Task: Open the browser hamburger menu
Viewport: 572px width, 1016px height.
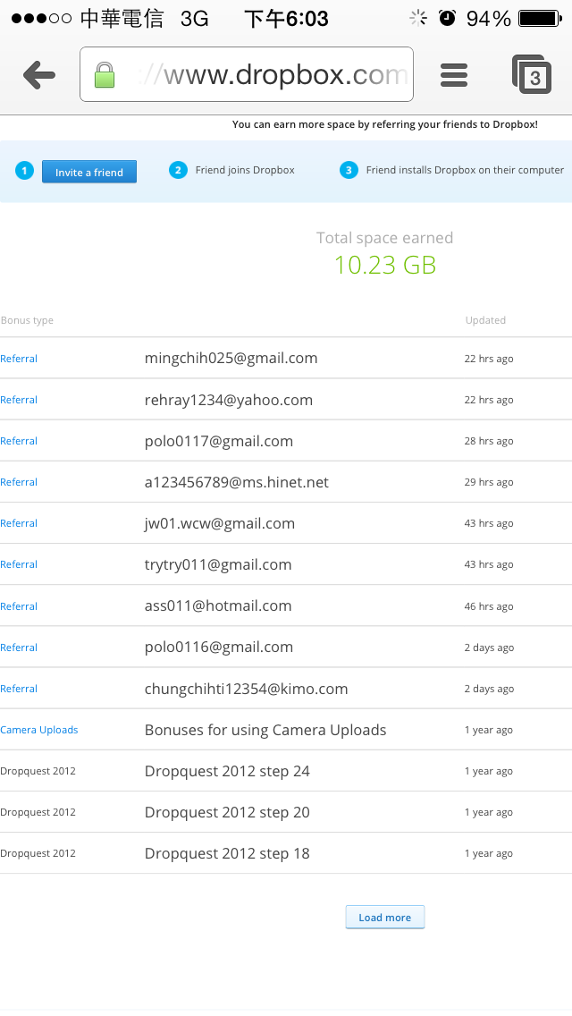Action: pos(453,75)
